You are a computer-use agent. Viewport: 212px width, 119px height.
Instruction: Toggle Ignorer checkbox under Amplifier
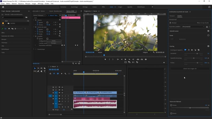[x=47, y=39]
